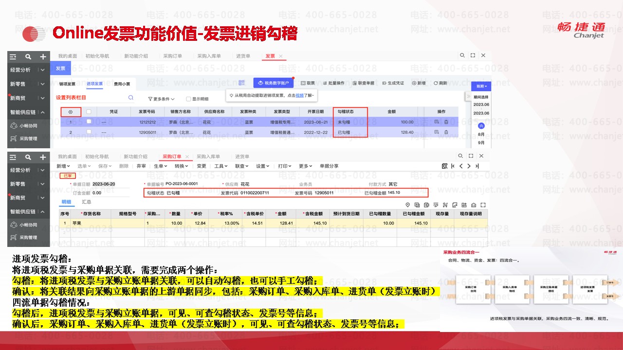Click the next record arrow in purchase order
The image size is (623, 350).
469,166
